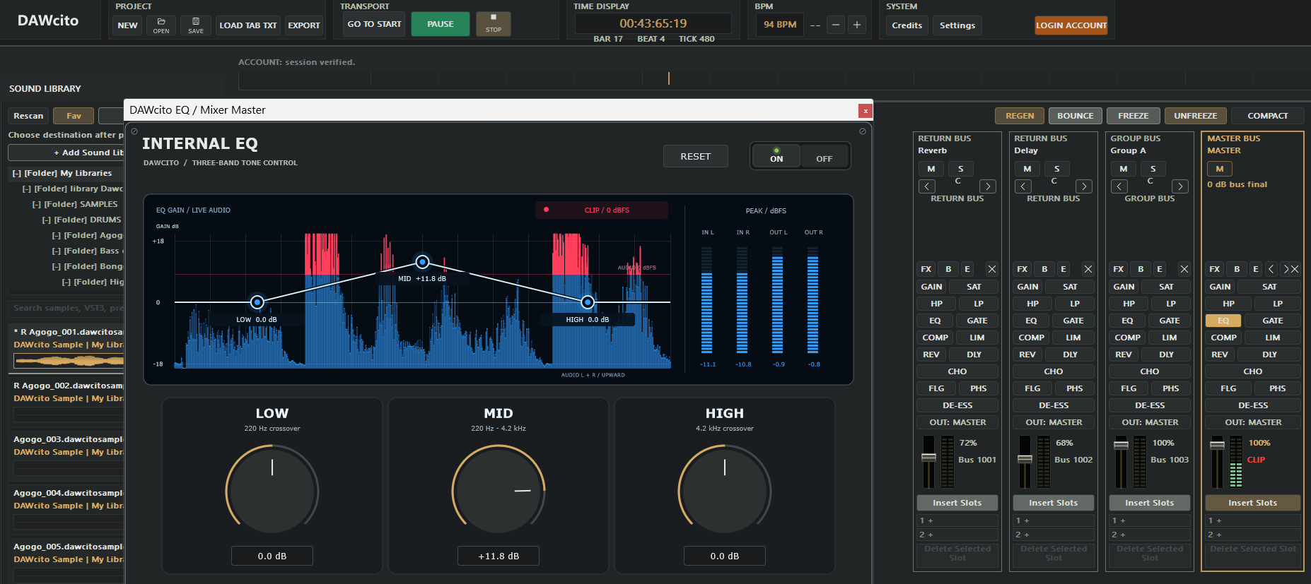
Task: Save project with SAVE disk icon
Action: click(196, 25)
